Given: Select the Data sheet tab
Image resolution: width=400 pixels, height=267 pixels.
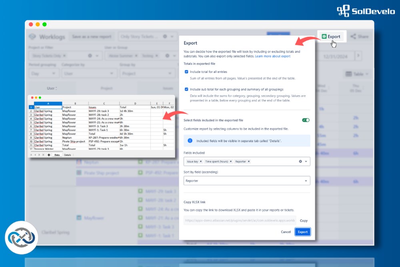Looking at the screenshot, I should tap(57, 155).
